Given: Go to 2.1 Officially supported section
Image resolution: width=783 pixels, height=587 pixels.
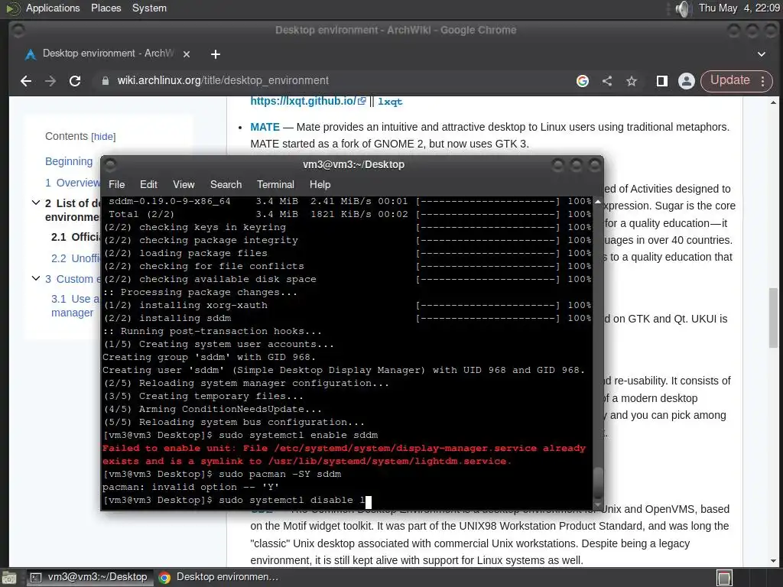Looking at the screenshot, I should [x=76, y=237].
